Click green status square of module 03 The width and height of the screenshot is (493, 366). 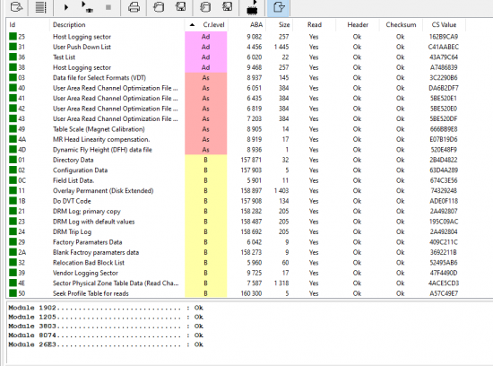tap(13, 77)
